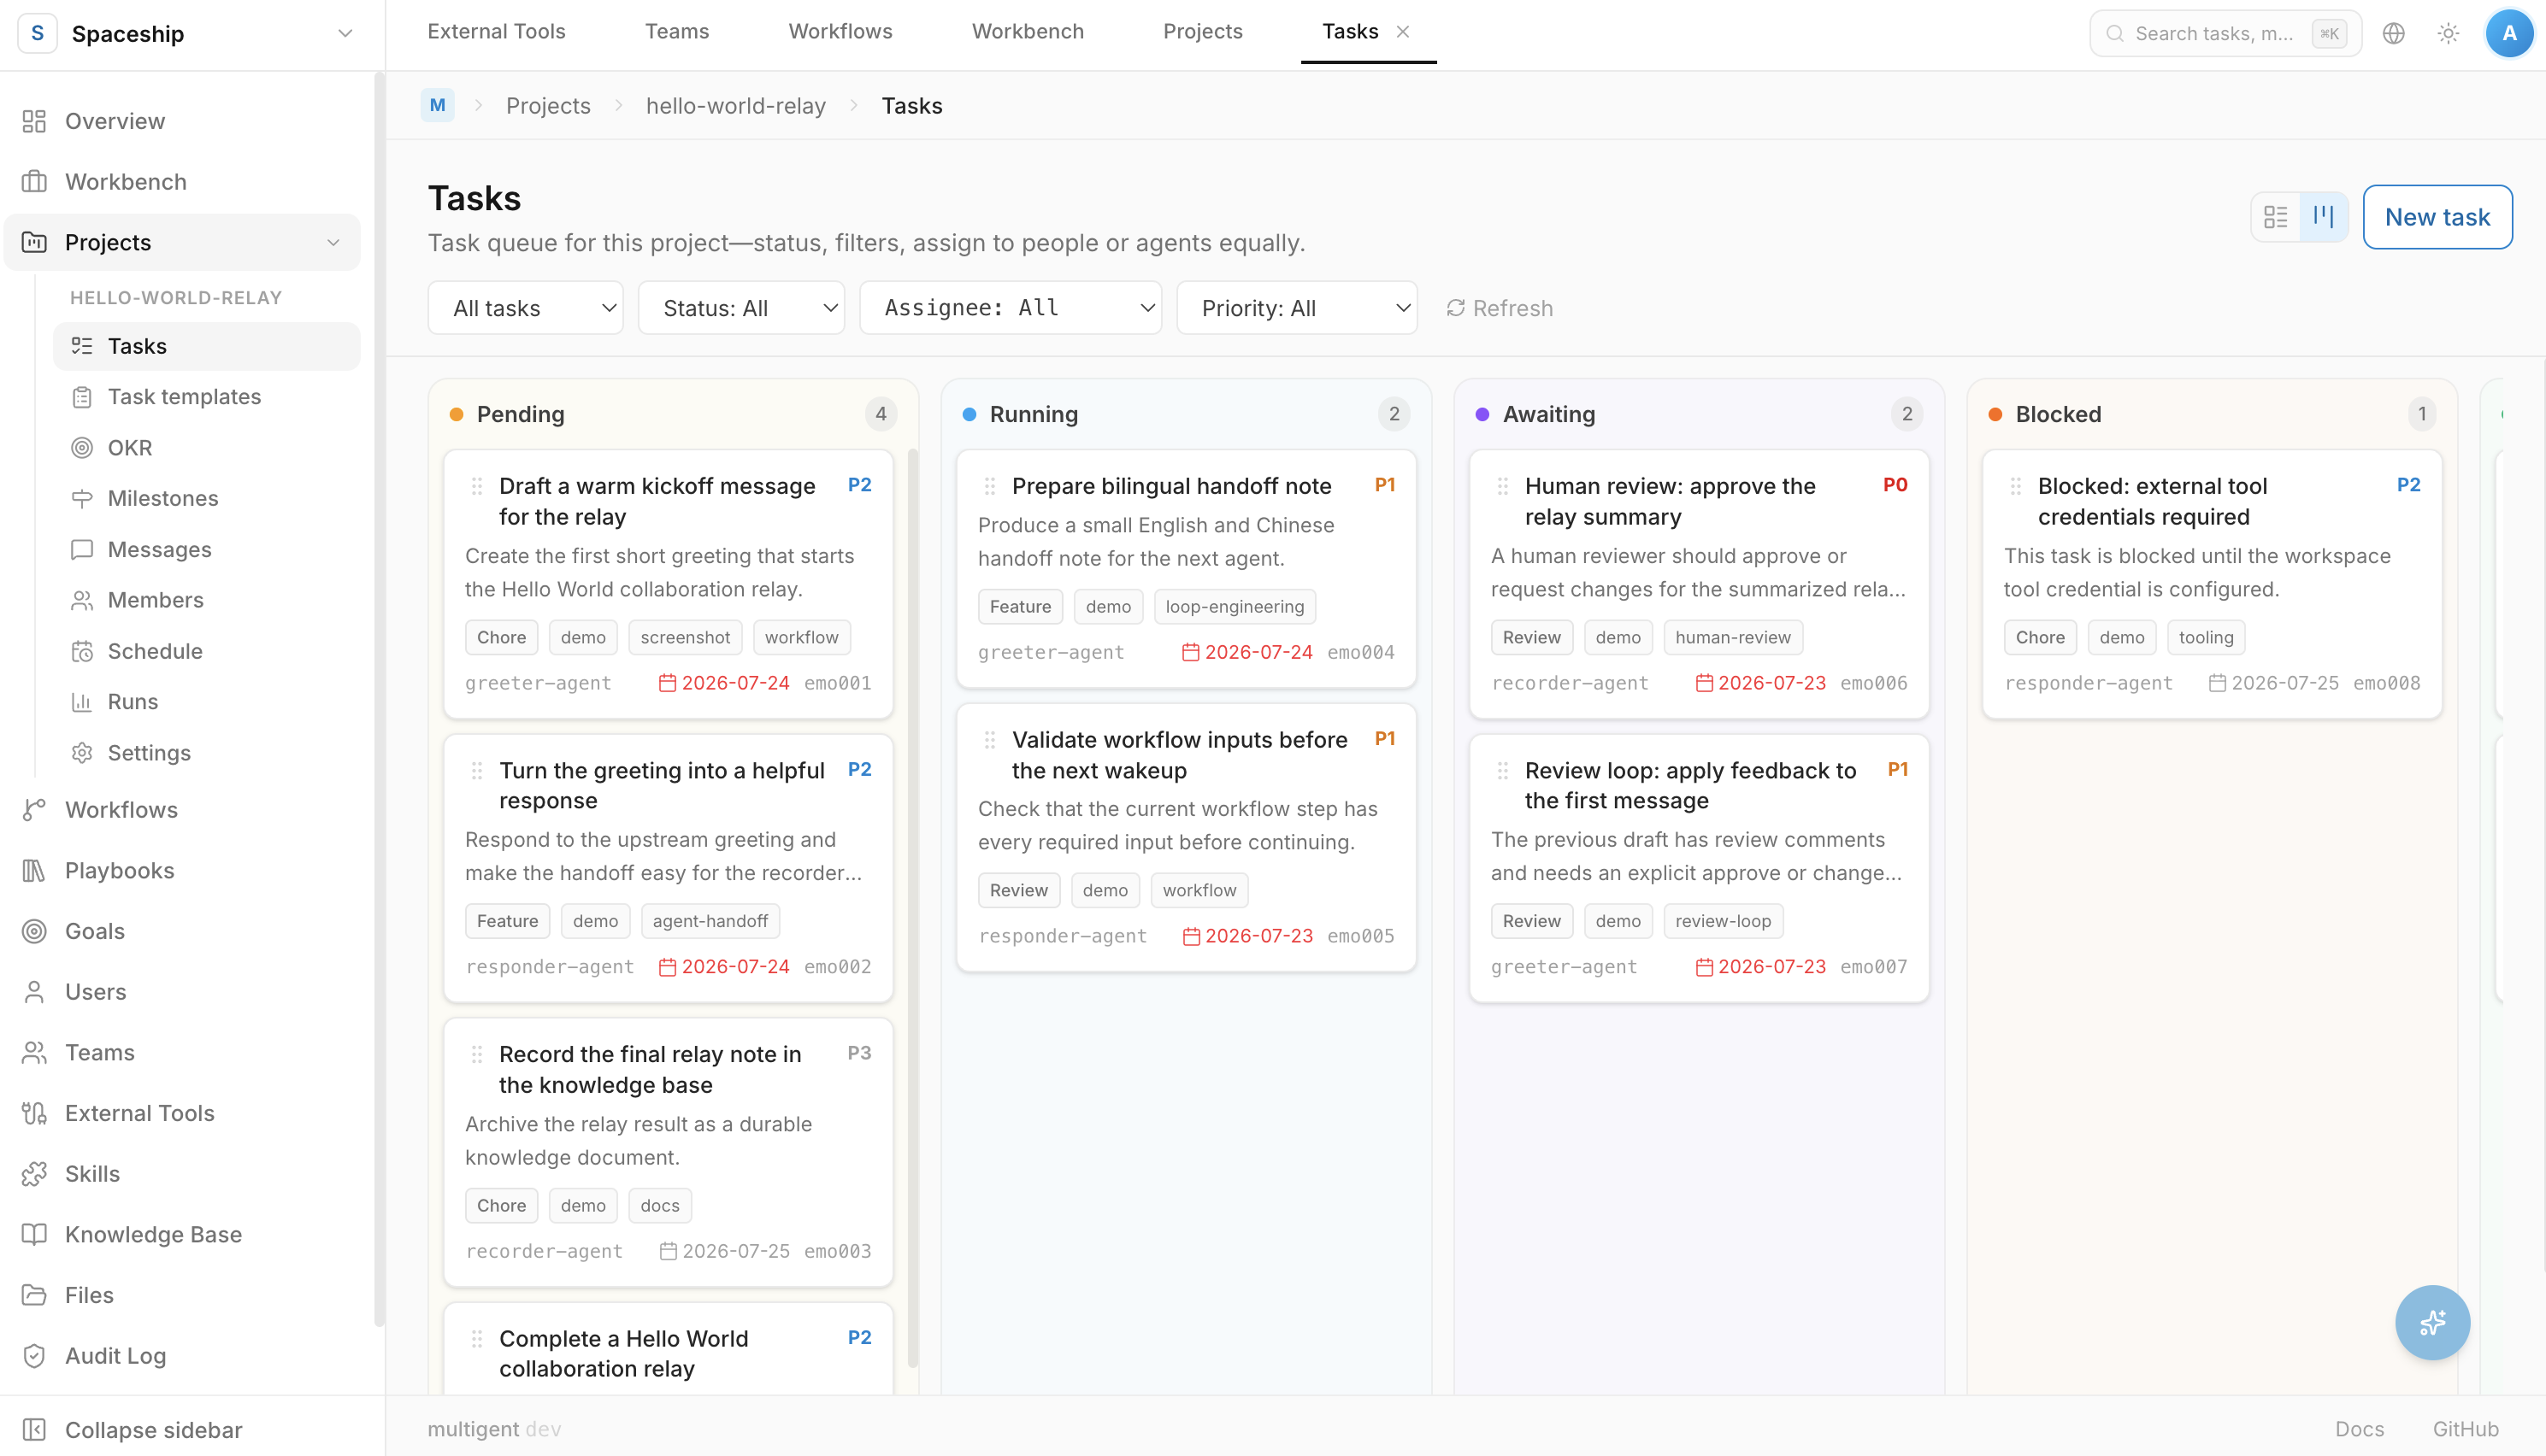Click the screenshot tag on the kickoff card
2546x1456 pixels.
686,637
